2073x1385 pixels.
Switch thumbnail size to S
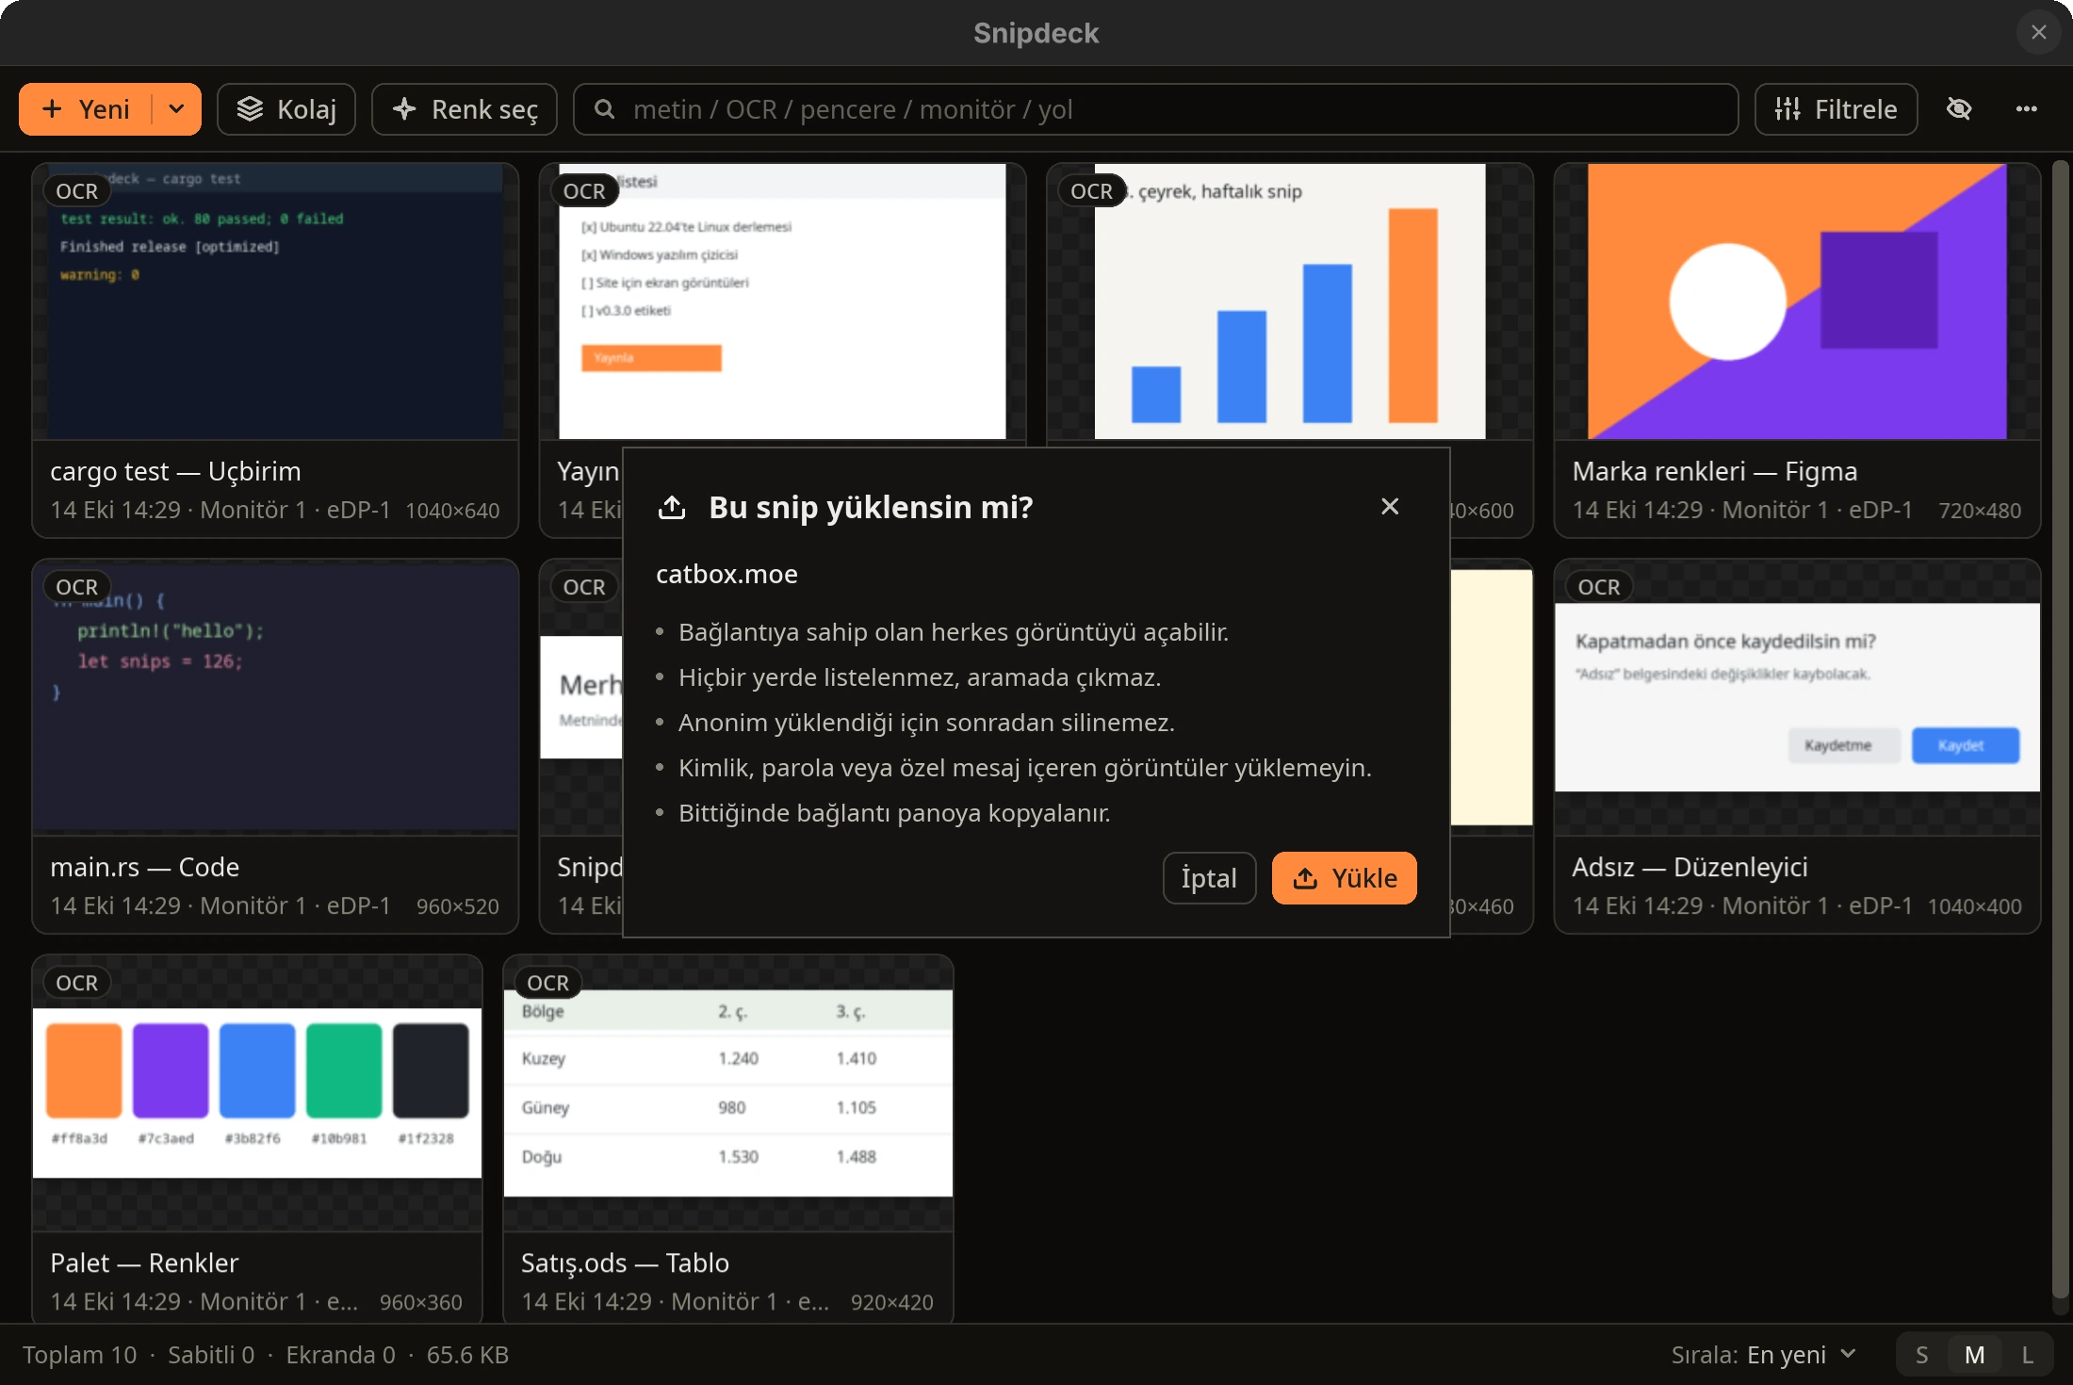point(1922,1355)
